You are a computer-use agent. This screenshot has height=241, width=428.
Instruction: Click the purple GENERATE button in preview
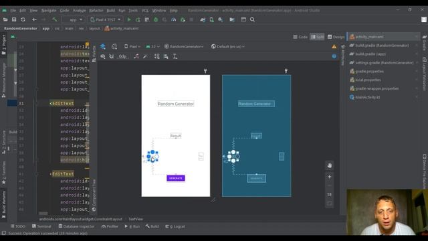pyautogui.click(x=176, y=178)
